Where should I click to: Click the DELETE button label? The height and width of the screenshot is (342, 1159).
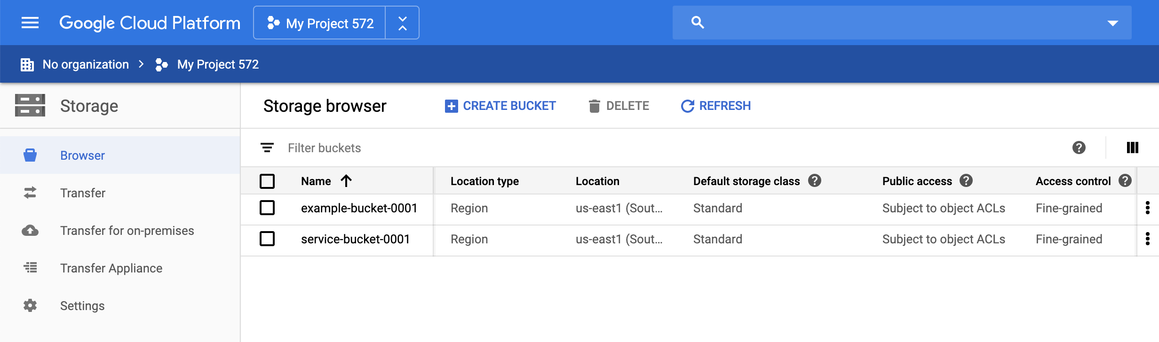(x=627, y=106)
